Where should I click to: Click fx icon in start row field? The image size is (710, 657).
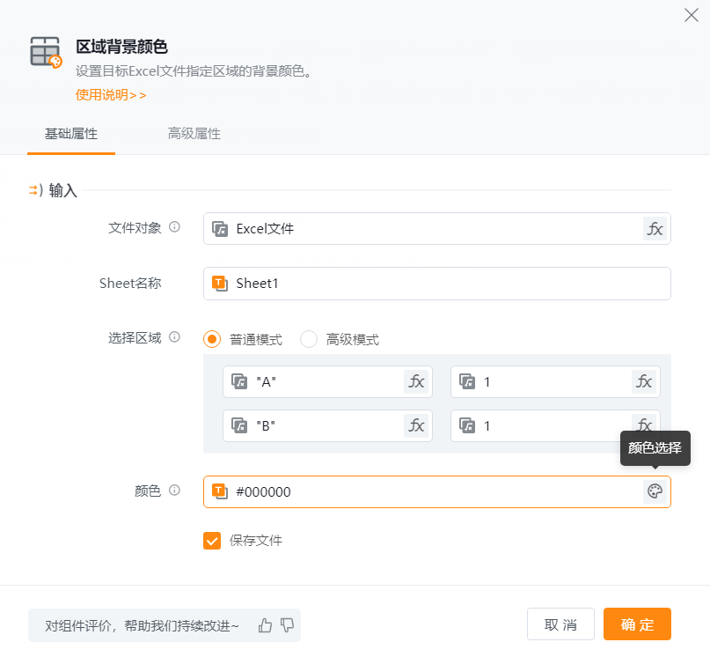tap(644, 381)
